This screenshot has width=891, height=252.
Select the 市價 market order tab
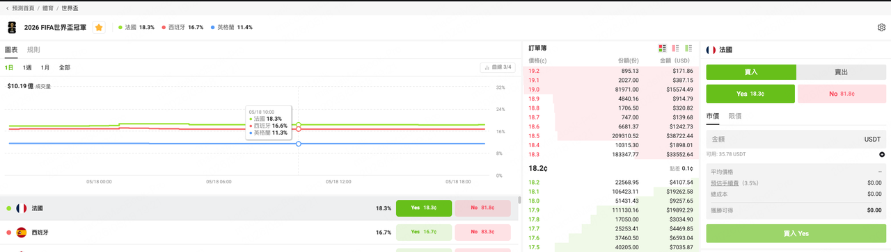[713, 116]
